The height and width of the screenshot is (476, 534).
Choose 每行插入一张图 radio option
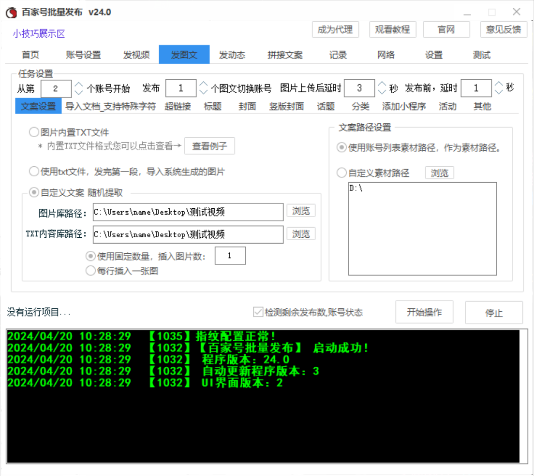pos(90,271)
